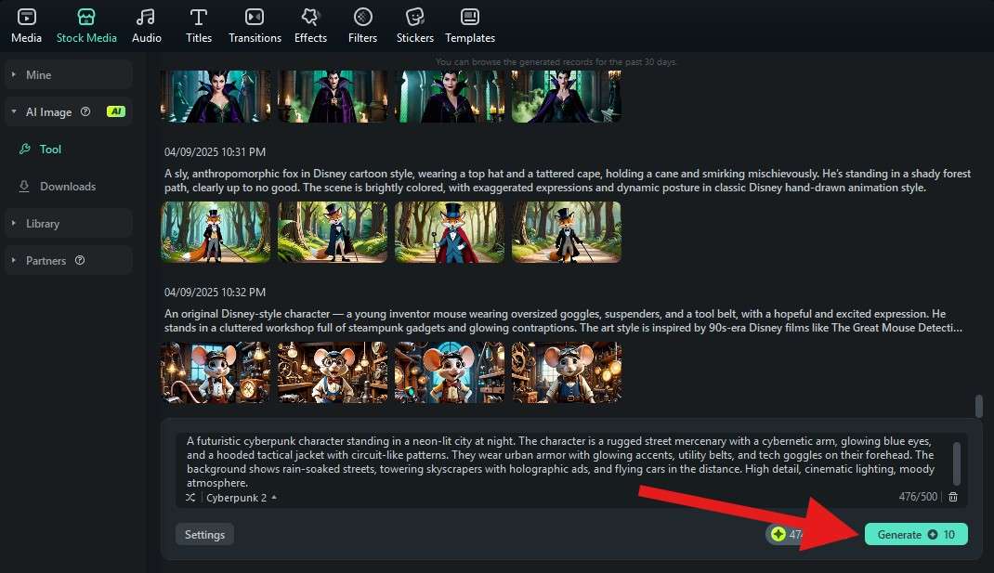Select fox thumbnail with red cape
This screenshot has width=994, height=573.
pyautogui.click(x=450, y=232)
